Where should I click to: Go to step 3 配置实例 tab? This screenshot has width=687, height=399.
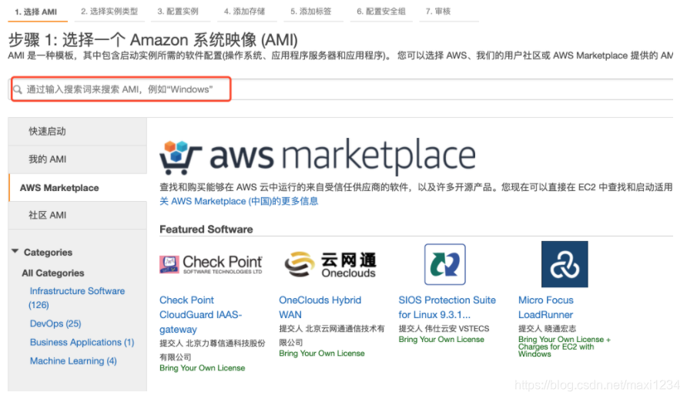178,12
